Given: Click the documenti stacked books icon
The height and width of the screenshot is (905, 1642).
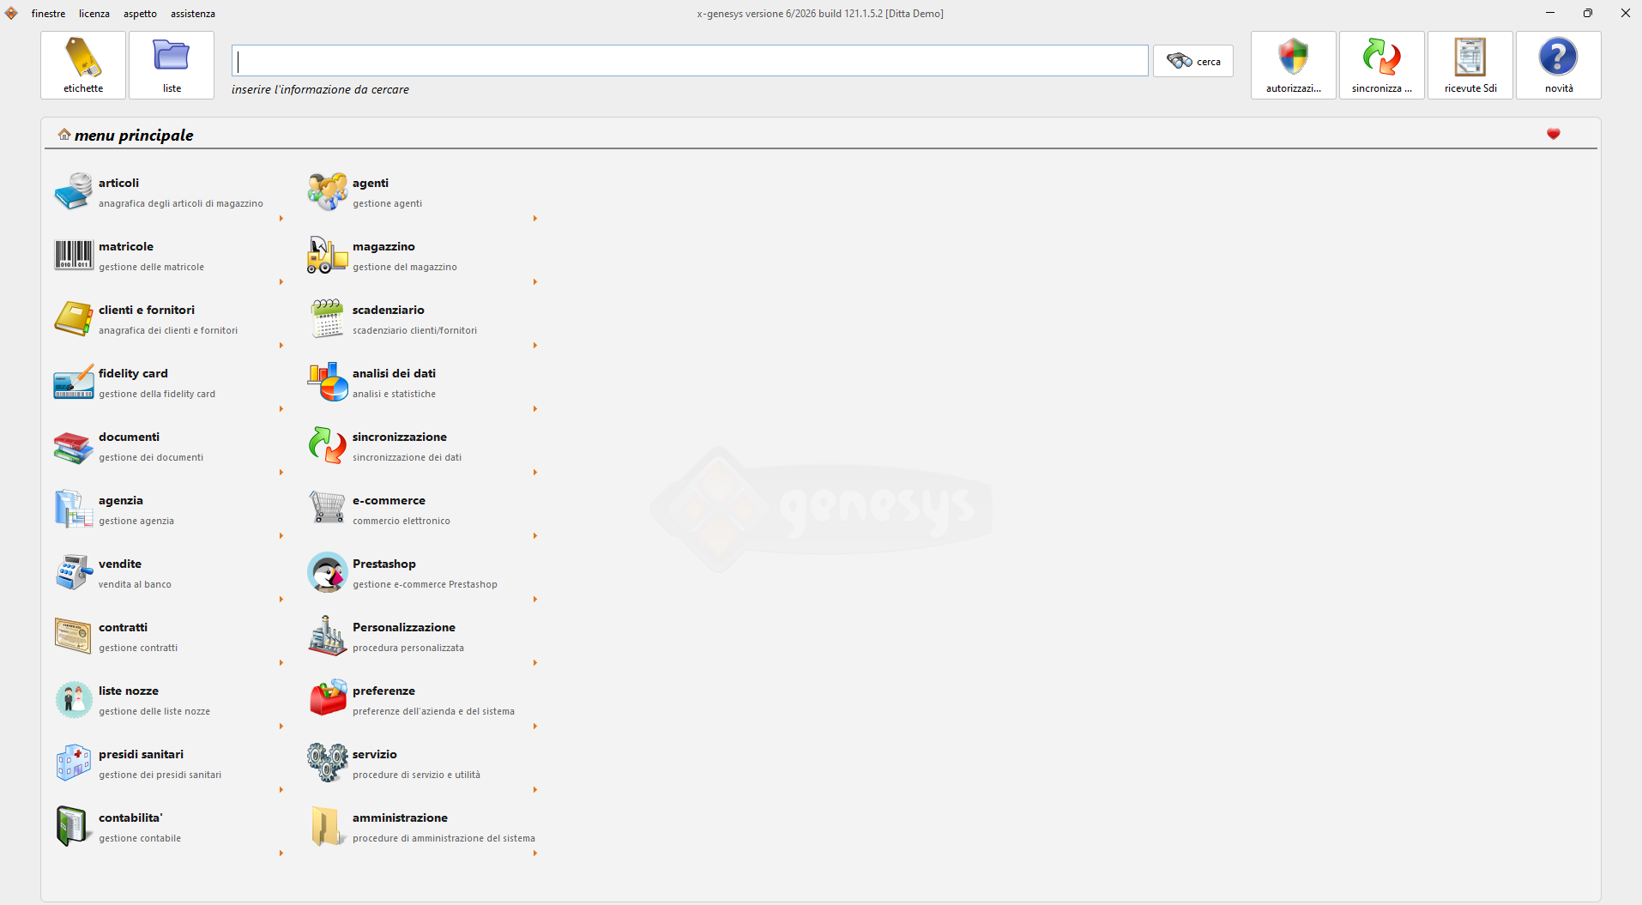Looking at the screenshot, I should [x=74, y=447].
